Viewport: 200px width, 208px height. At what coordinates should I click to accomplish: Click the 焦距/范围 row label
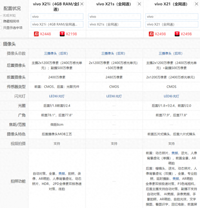(17, 124)
